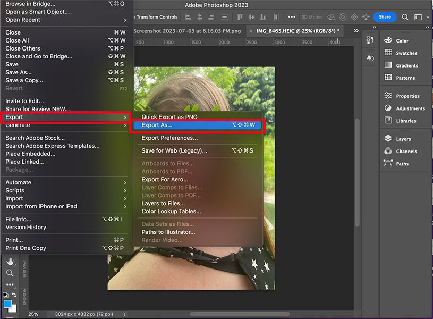The height and width of the screenshot is (319, 433).
Task: Open the screen mode selector chevron
Action: [x=428, y=16]
